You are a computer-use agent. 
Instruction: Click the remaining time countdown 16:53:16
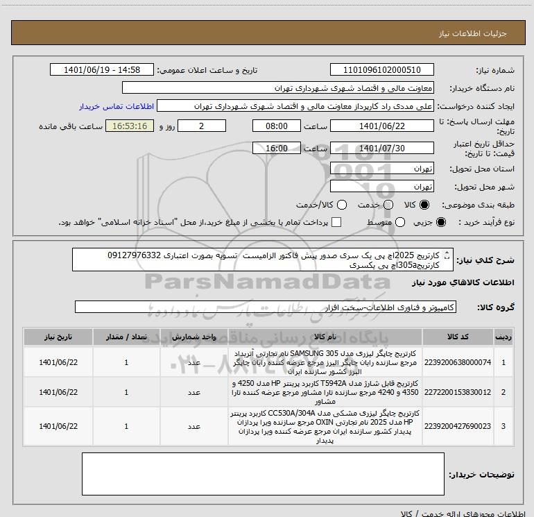pyautogui.click(x=130, y=126)
